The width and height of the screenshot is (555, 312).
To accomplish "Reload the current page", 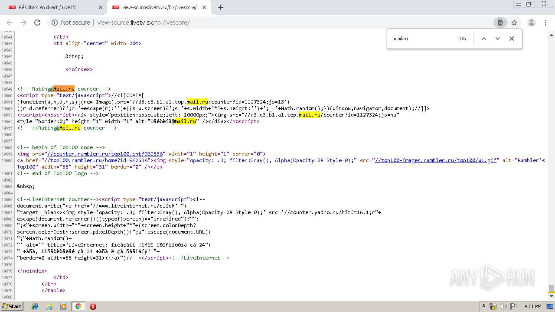I will (37, 23).
